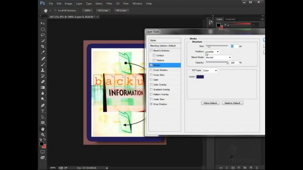The height and width of the screenshot is (170, 303).
Task: Open the stroke Position dropdown
Action: pos(212,52)
